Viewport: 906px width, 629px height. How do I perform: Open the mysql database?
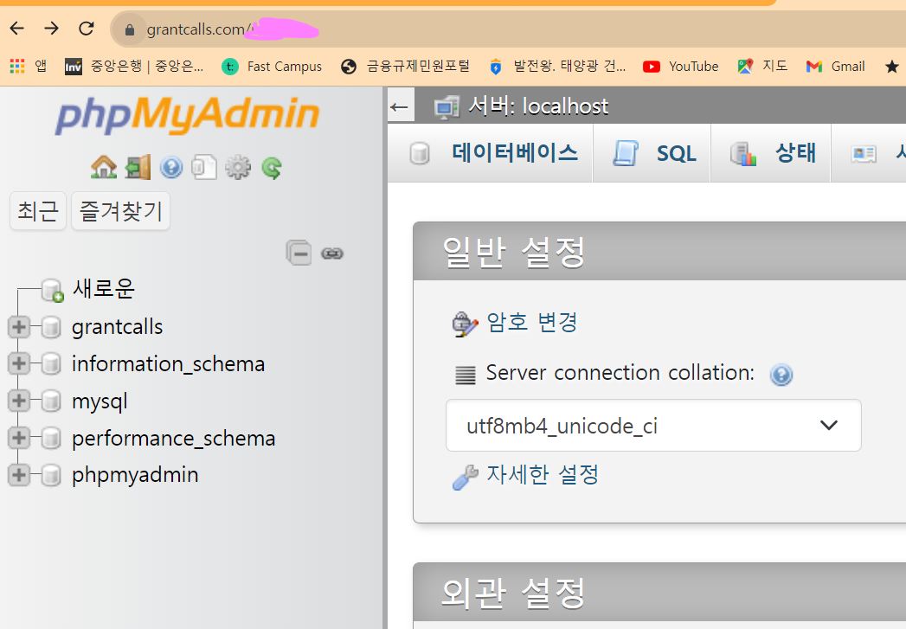click(x=100, y=401)
